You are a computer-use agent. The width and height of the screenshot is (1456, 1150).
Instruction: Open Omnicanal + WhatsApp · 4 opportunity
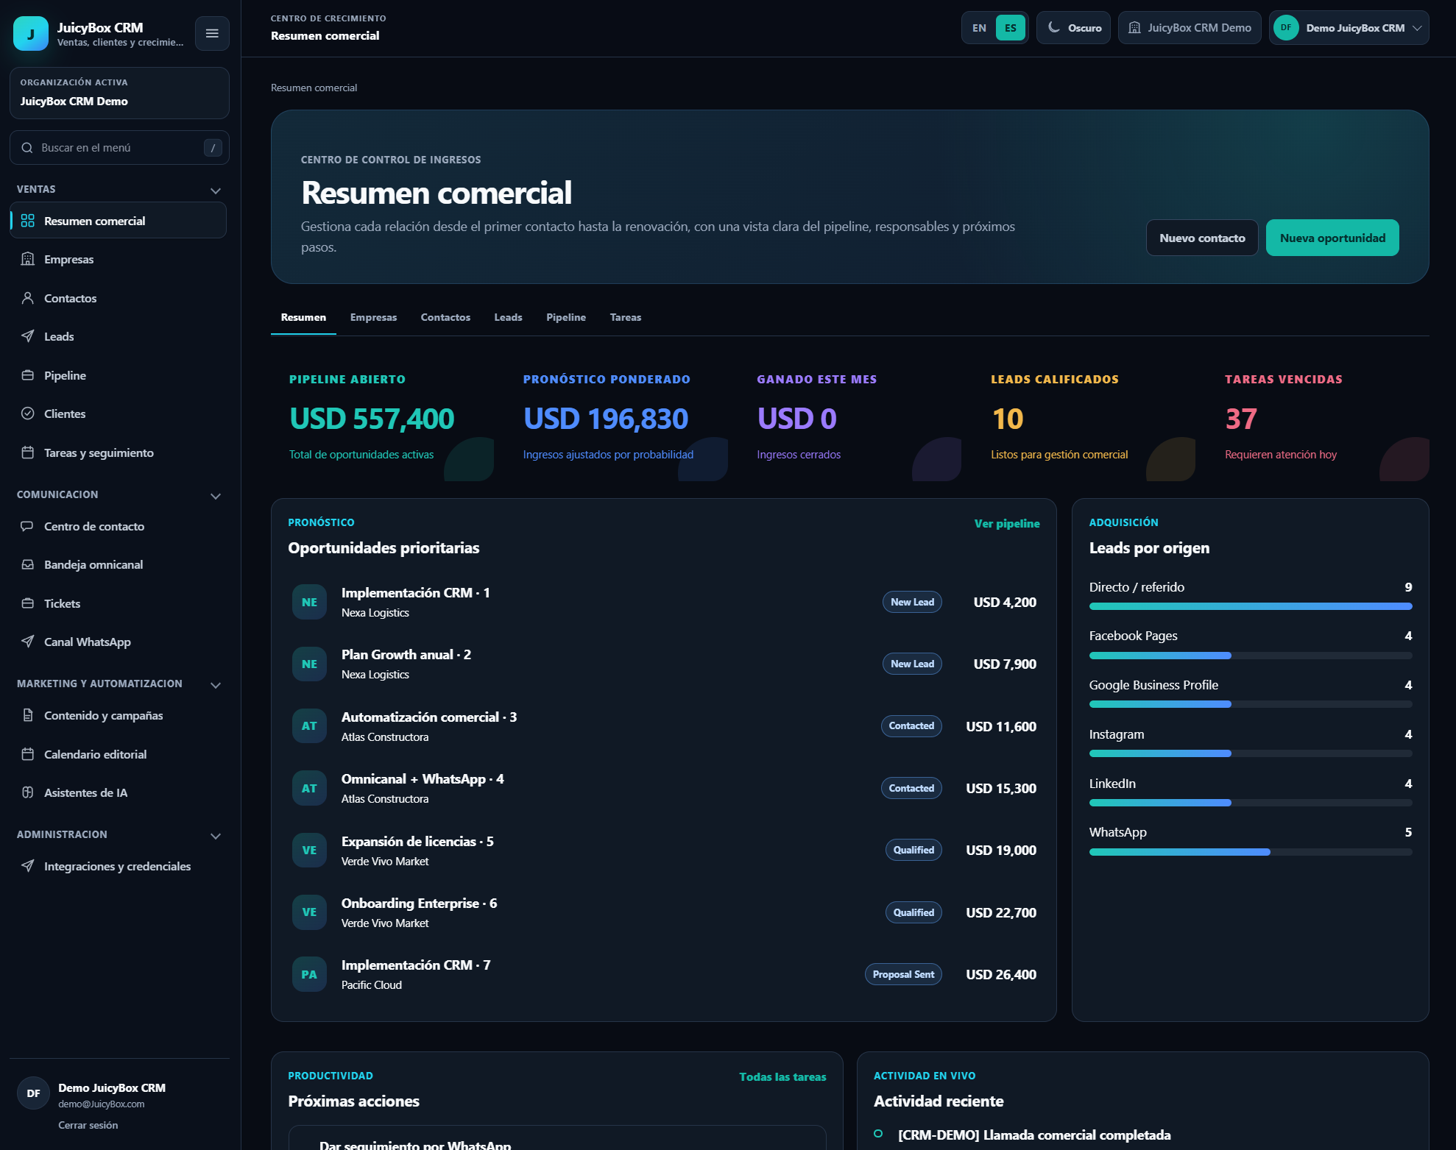click(664, 788)
